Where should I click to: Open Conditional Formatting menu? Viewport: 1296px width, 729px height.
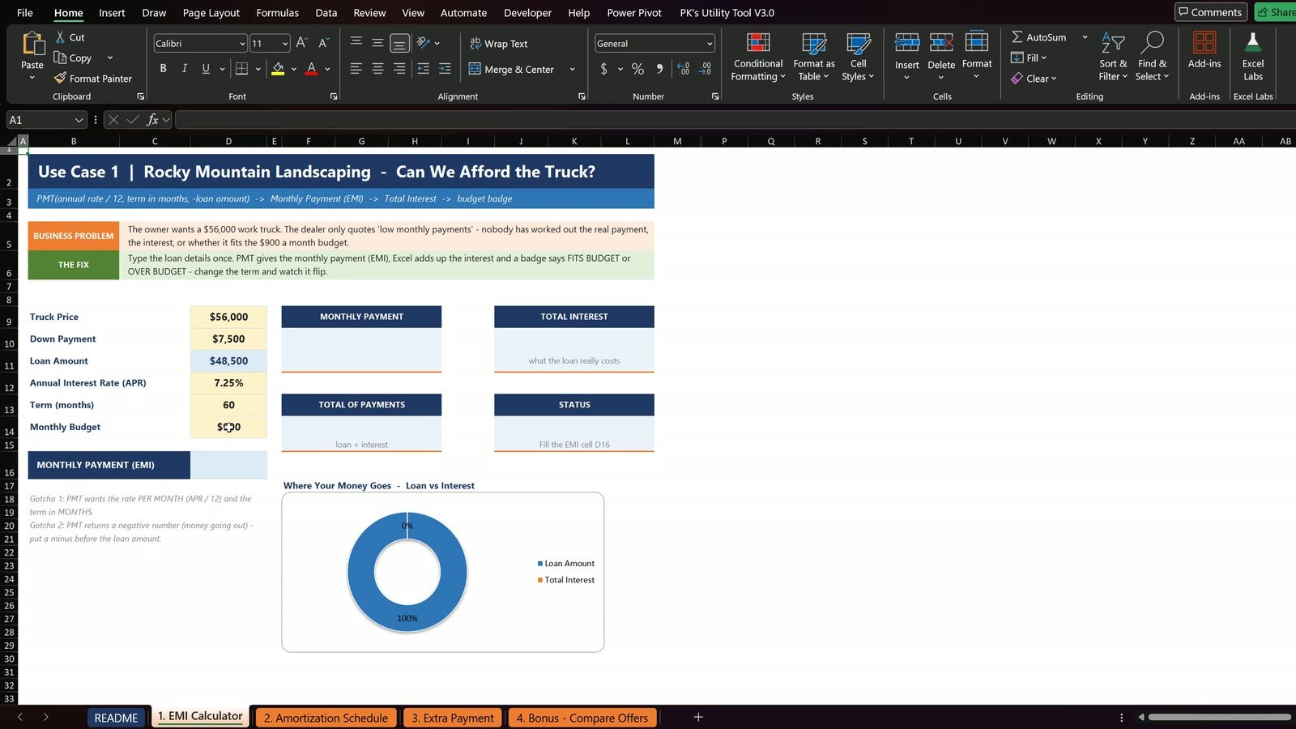(758, 57)
